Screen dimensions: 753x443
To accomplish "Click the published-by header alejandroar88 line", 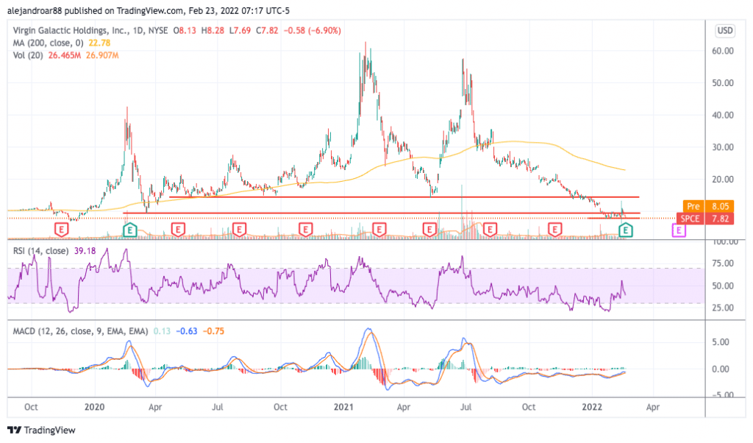I will tap(149, 10).
